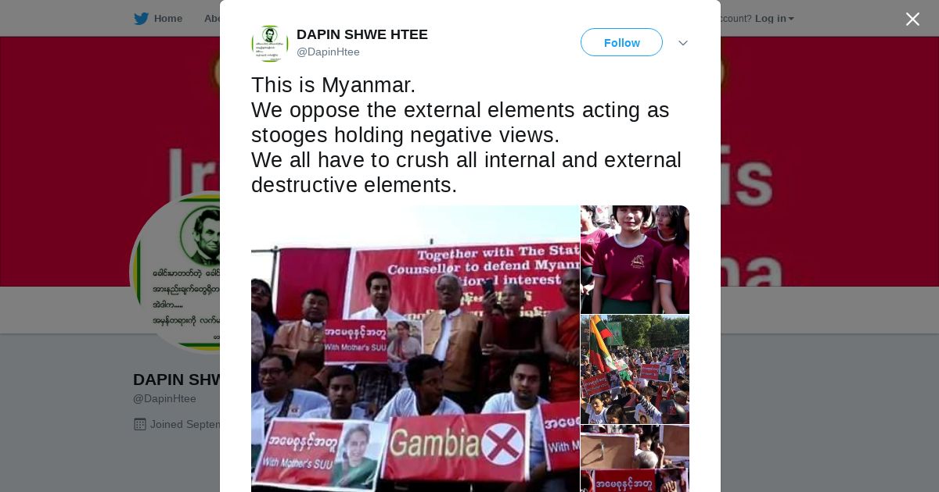Image resolution: width=939 pixels, height=492 pixels.
Task: Open the bottom-right banner photo
Action: [635, 458]
